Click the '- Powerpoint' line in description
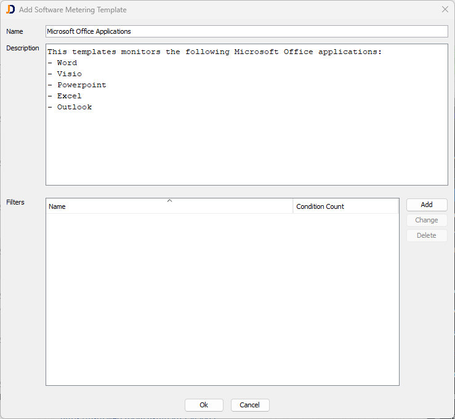Image resolution: width=455 pixels, height=419 pixels. [77, 85]
